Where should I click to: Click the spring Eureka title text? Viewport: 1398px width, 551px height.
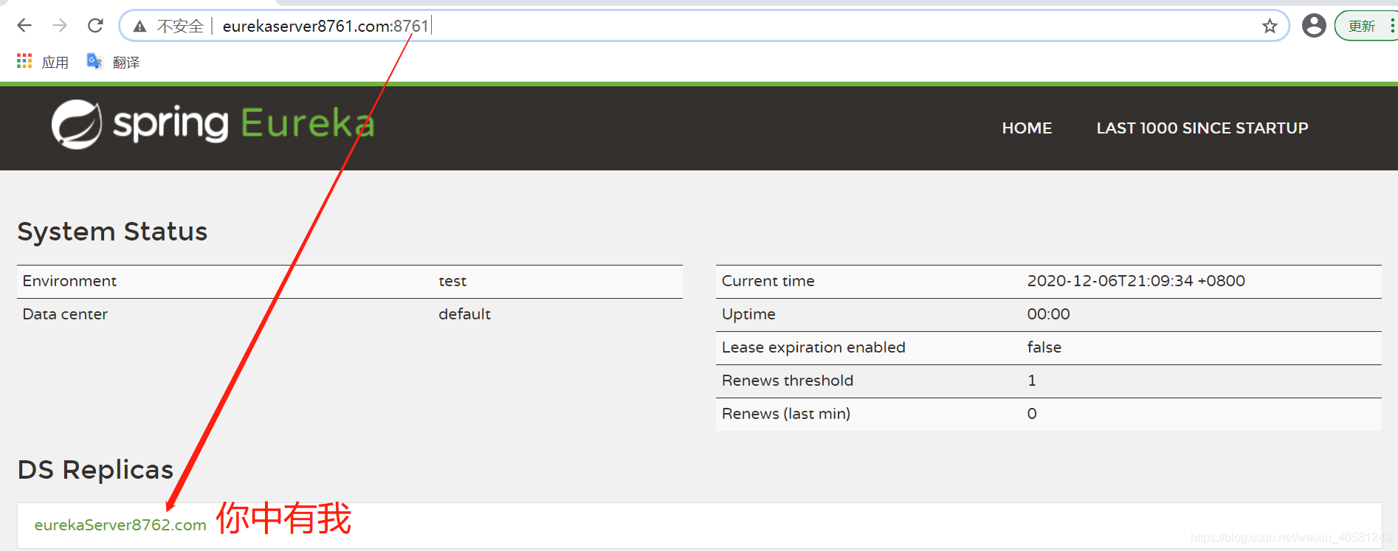coord(244,124)
